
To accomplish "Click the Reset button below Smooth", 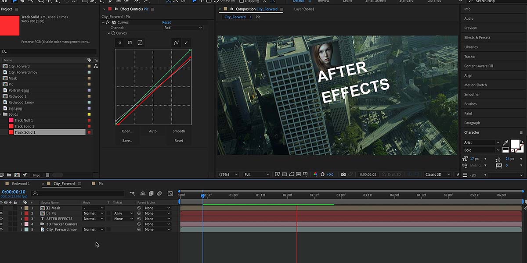I will coord(179,141).
